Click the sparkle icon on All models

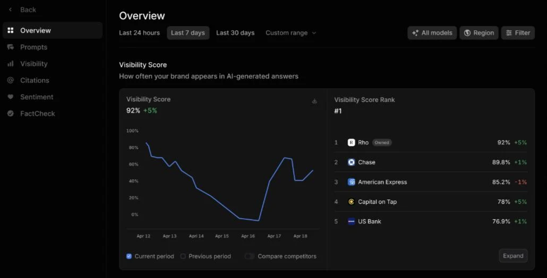click(x=415, y=33)
